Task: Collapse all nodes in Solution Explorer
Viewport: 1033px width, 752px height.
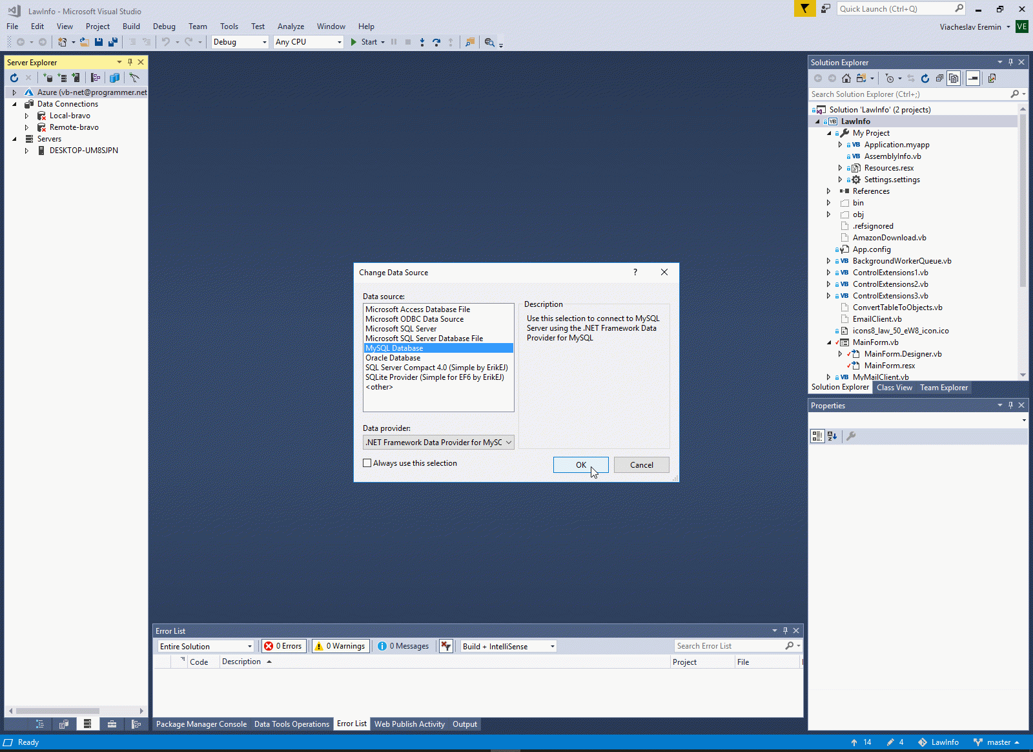Action: (939, 78)
